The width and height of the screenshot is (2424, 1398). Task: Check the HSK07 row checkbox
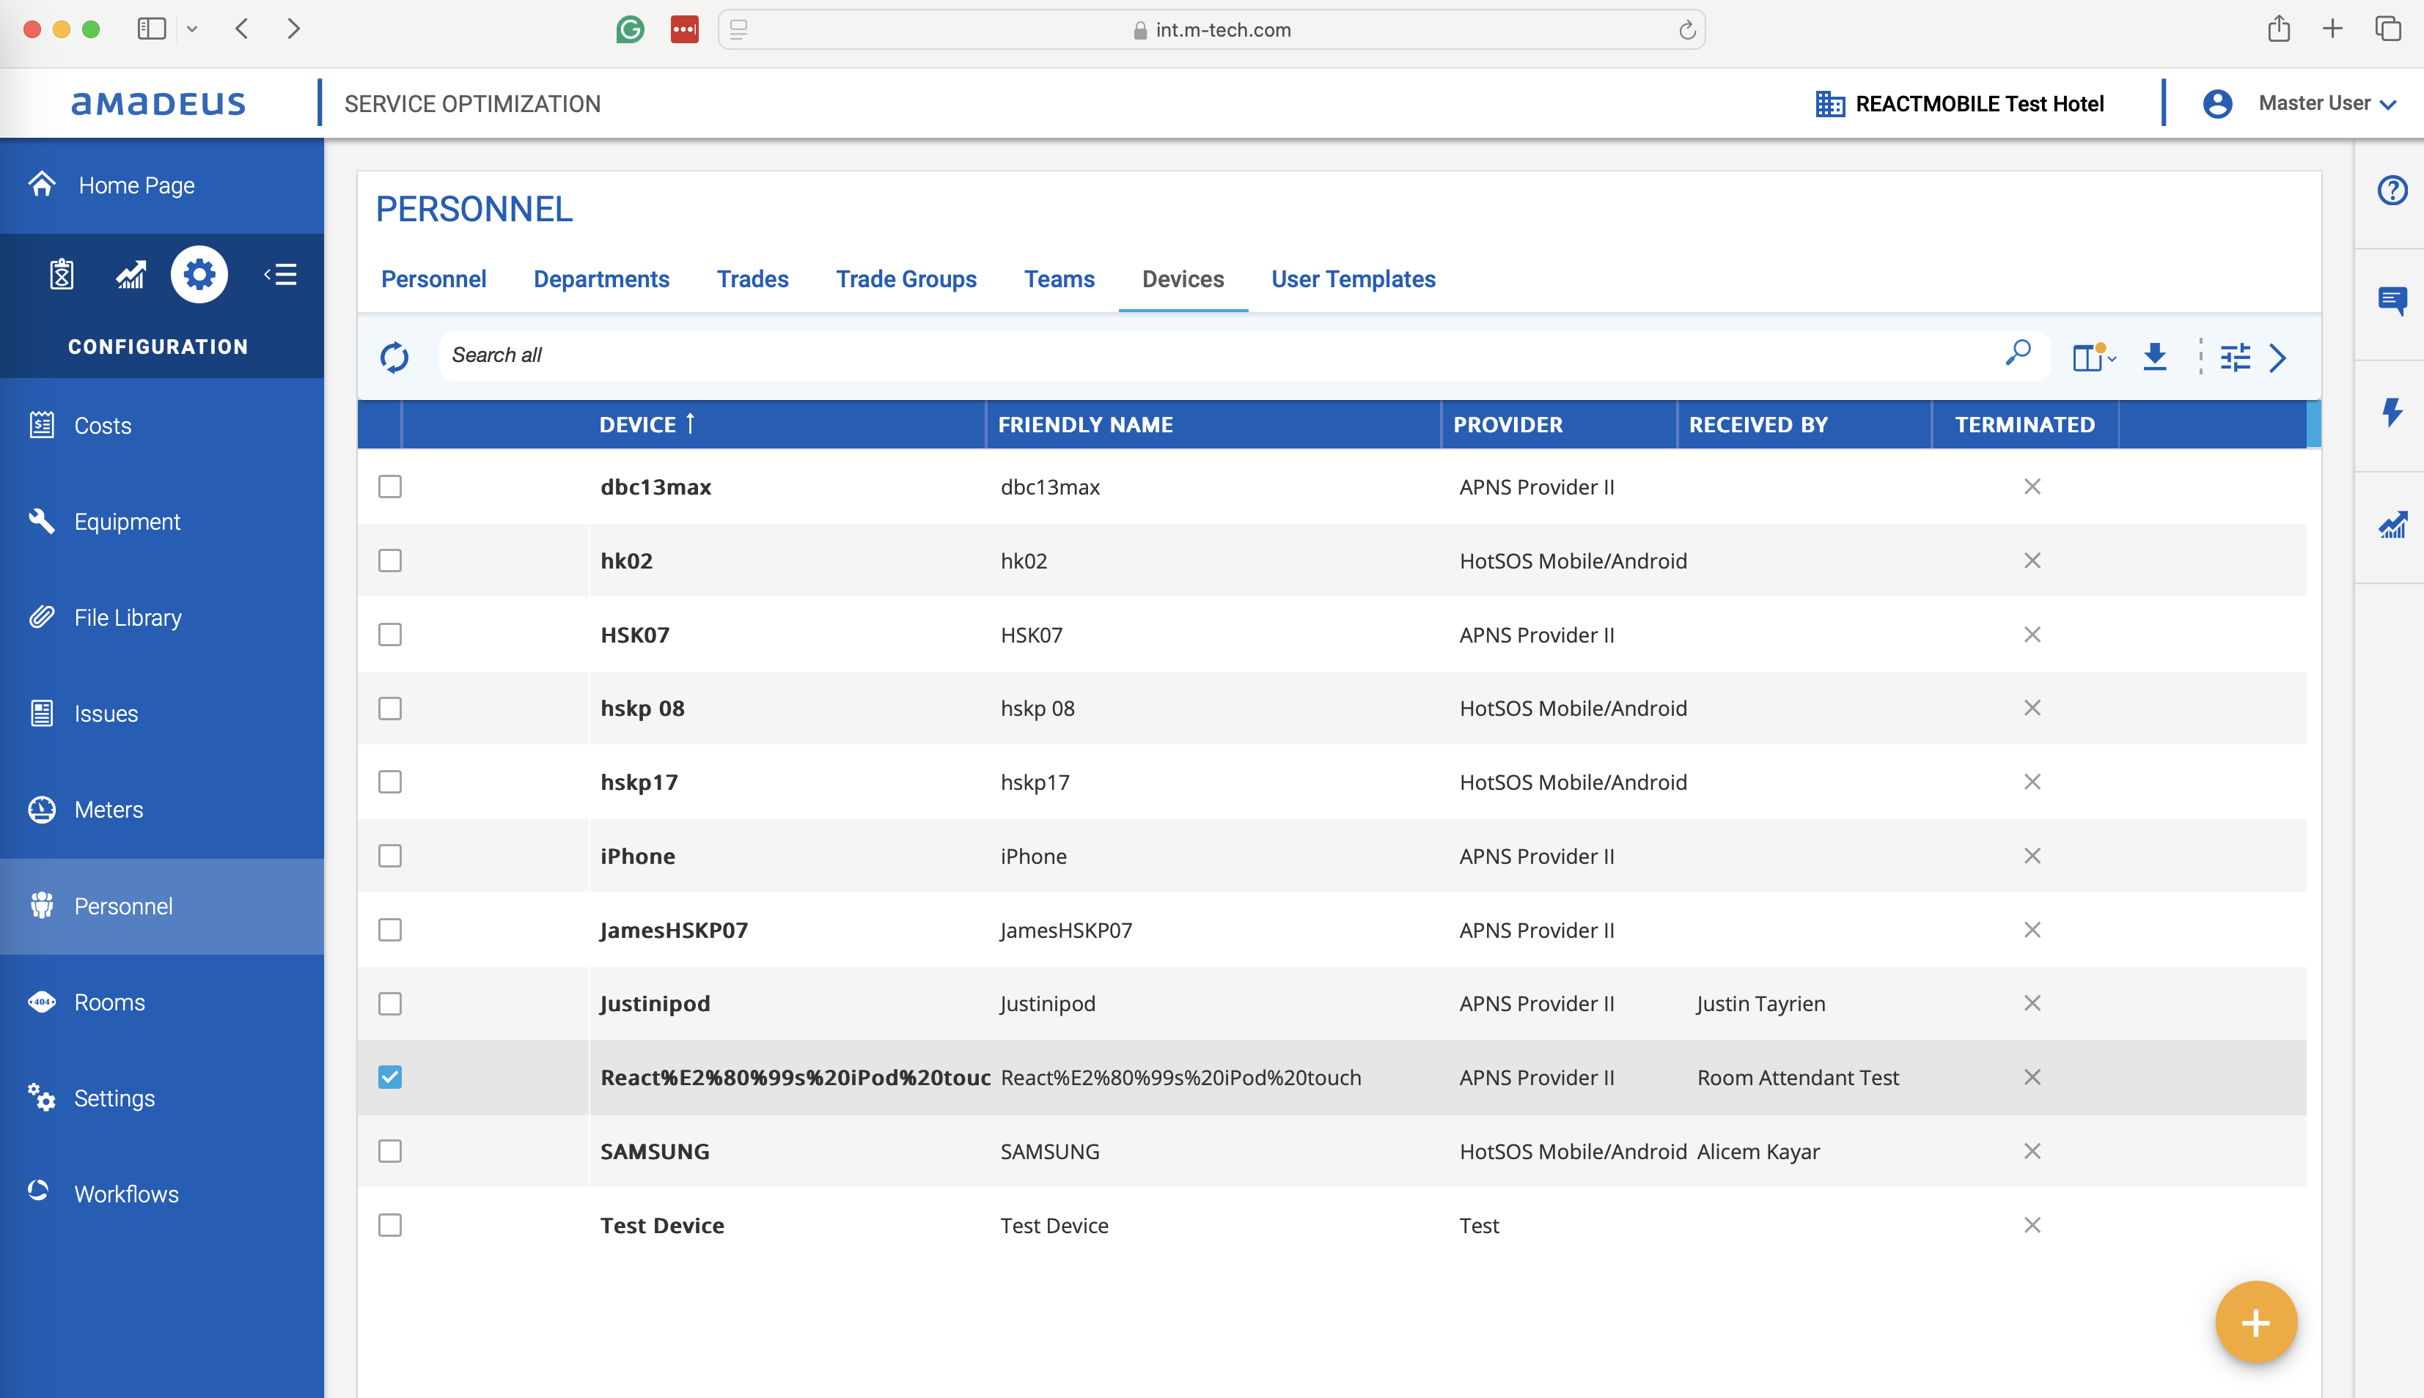coord(389,635)
